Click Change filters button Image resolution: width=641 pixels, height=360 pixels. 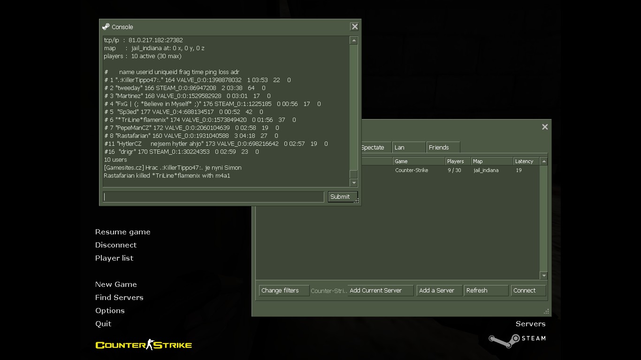pos(284,291)
